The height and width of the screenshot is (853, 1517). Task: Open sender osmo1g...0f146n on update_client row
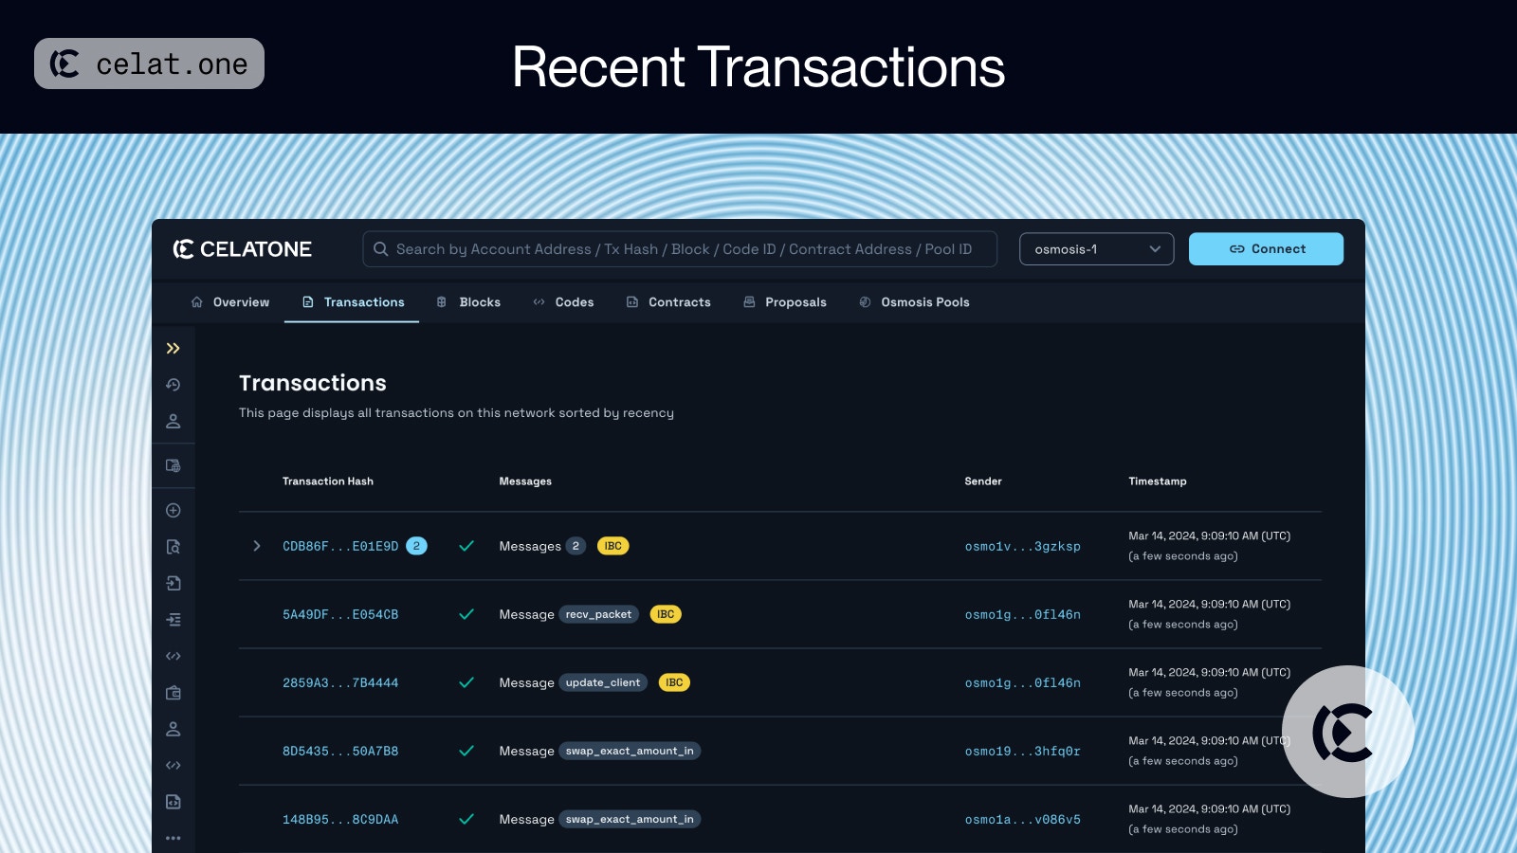pos(1022,682)
